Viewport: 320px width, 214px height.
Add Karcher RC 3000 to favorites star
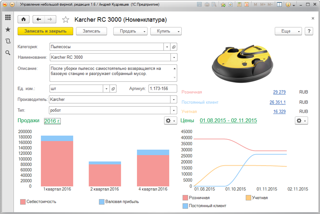pos(65,20)
